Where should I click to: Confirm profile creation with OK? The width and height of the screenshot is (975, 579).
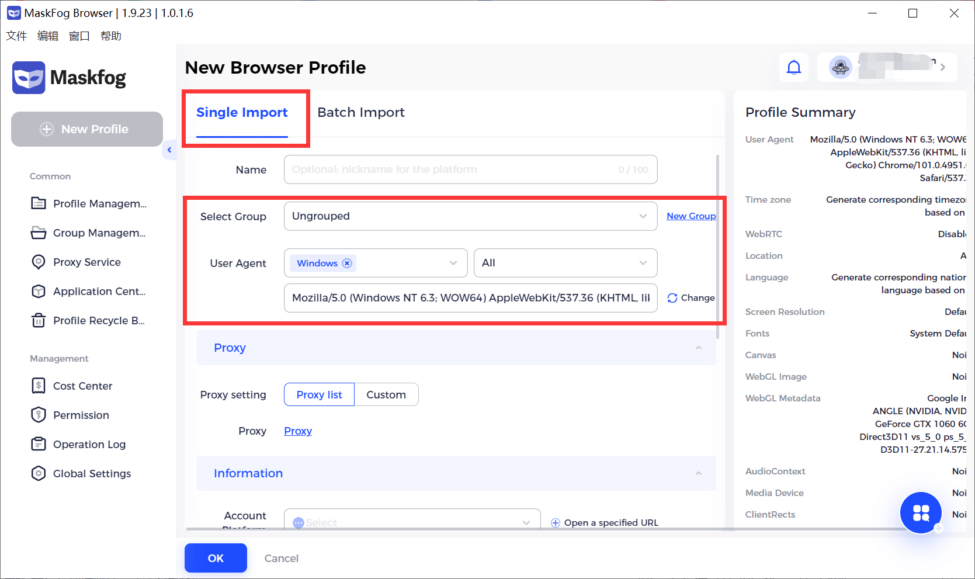[215, 558]
